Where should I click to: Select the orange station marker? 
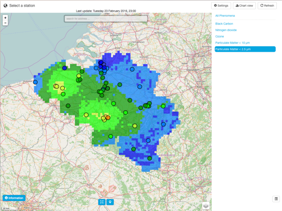(108, 118)
